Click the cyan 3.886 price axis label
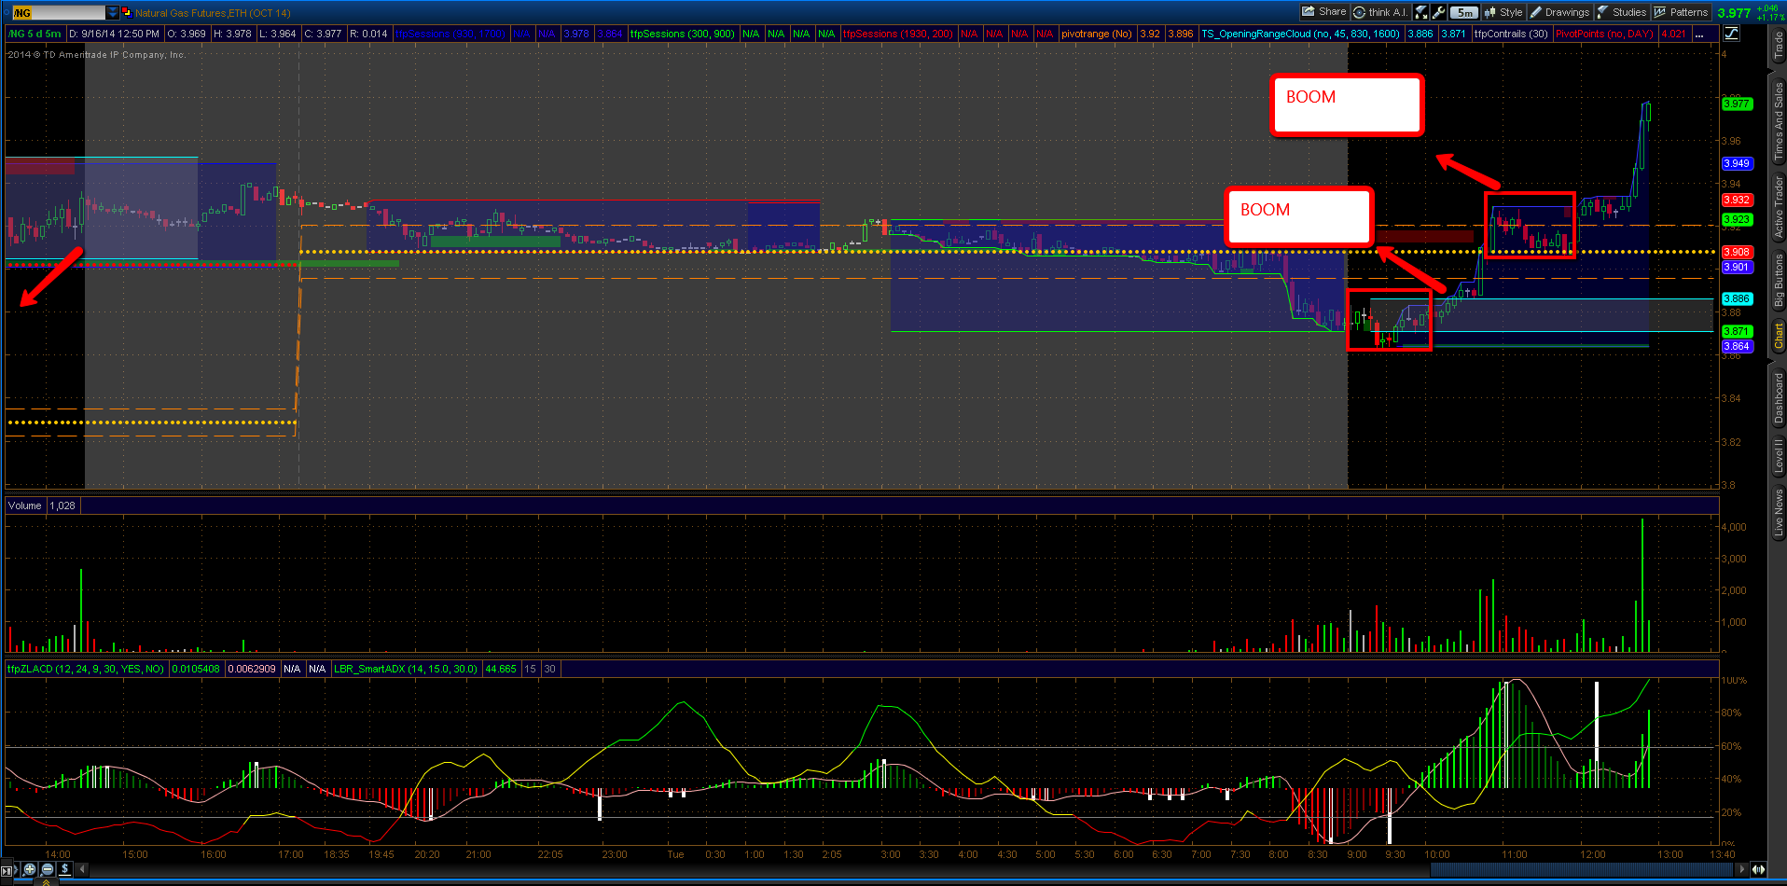 pos(1737,299)
